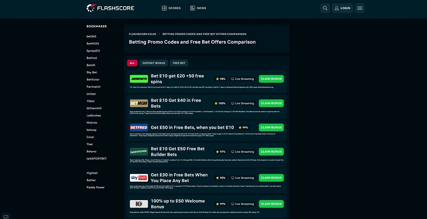
Task: Open Sky Bet in the bookmaker sidebar
Action: coord(92,72)
